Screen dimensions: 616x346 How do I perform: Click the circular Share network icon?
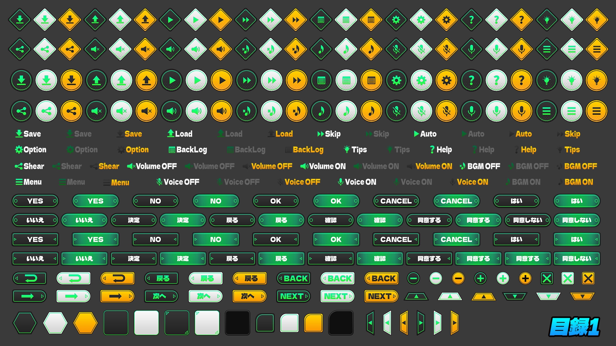coord(21,111)
